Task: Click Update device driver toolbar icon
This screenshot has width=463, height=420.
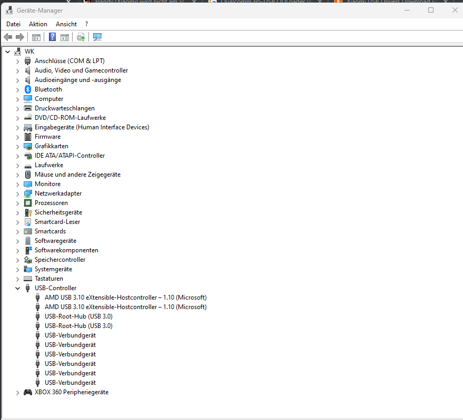Action: pos(80,37)
